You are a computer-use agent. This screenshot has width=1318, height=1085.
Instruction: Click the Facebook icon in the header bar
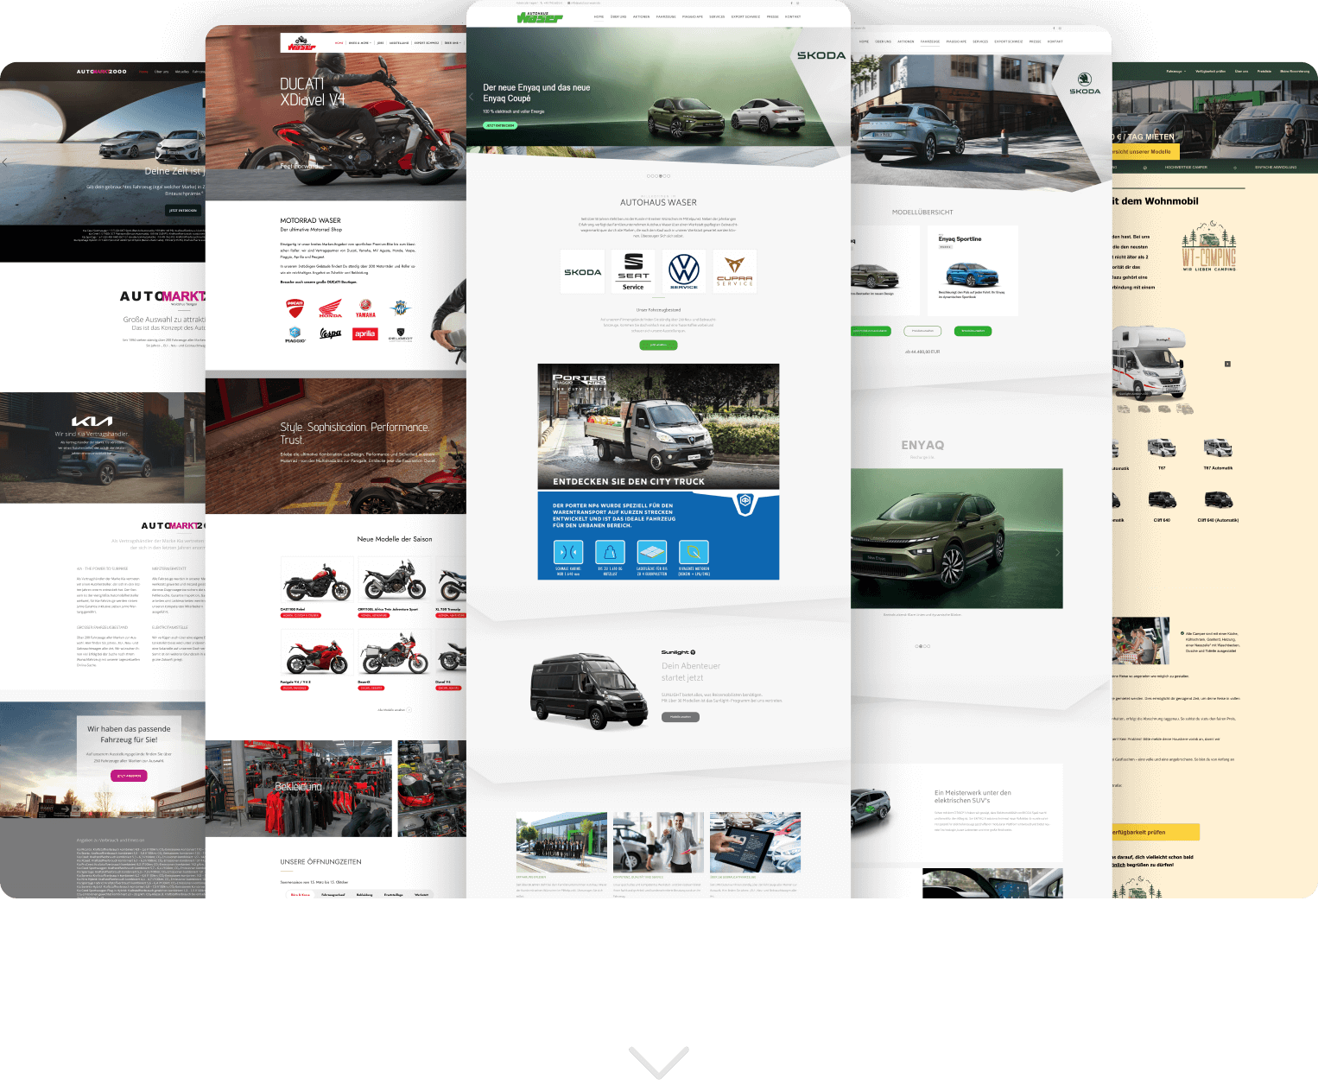[791, 3]
